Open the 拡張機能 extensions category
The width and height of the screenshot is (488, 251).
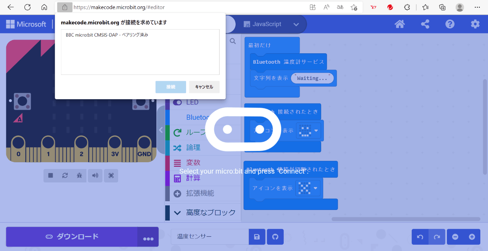203,193
